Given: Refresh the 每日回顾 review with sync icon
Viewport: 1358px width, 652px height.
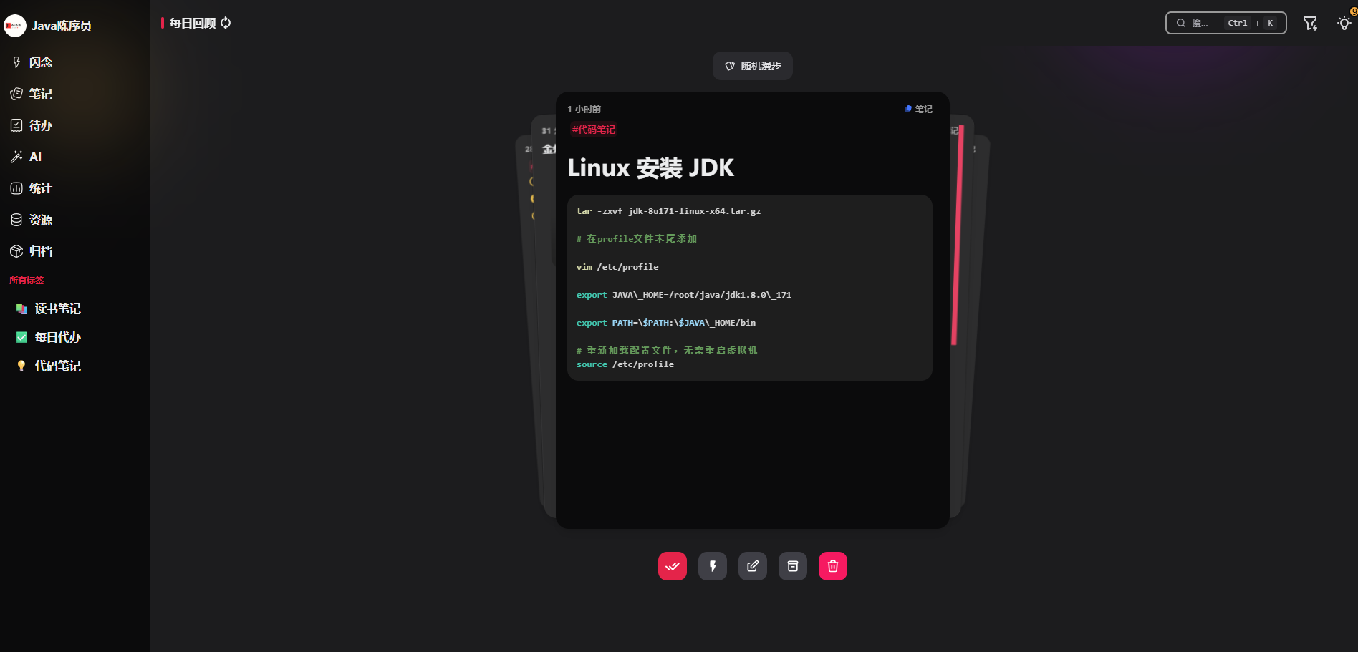Looking at the screenshot, I should point(226,23).
